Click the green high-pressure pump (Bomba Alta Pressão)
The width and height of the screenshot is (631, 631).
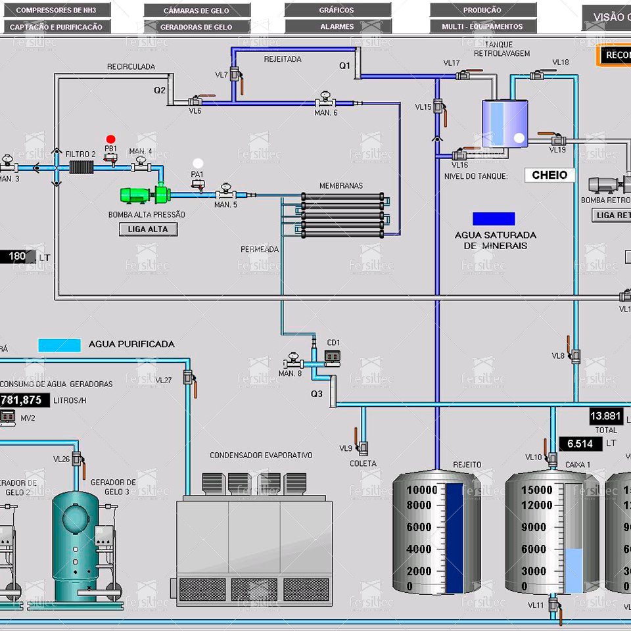pos(145,194)
